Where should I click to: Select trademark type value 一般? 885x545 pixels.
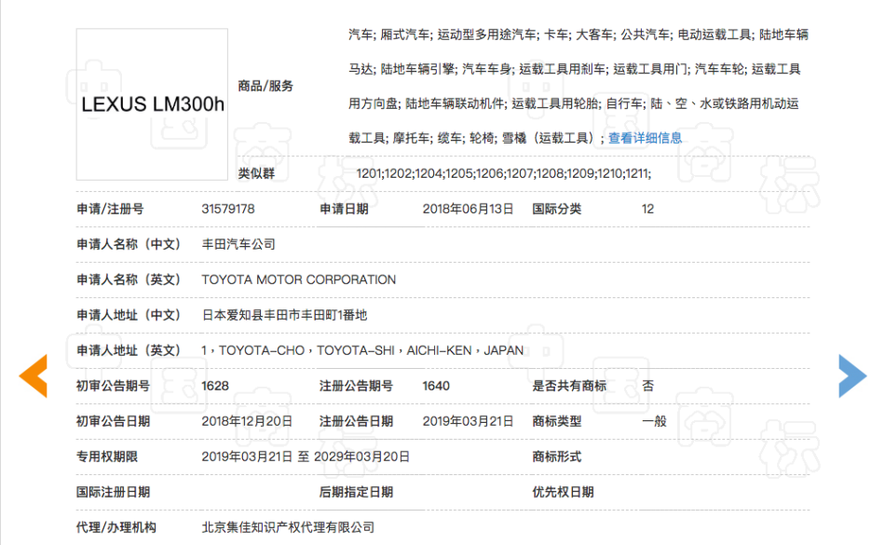pyautogui.click(x=654, y=421)
